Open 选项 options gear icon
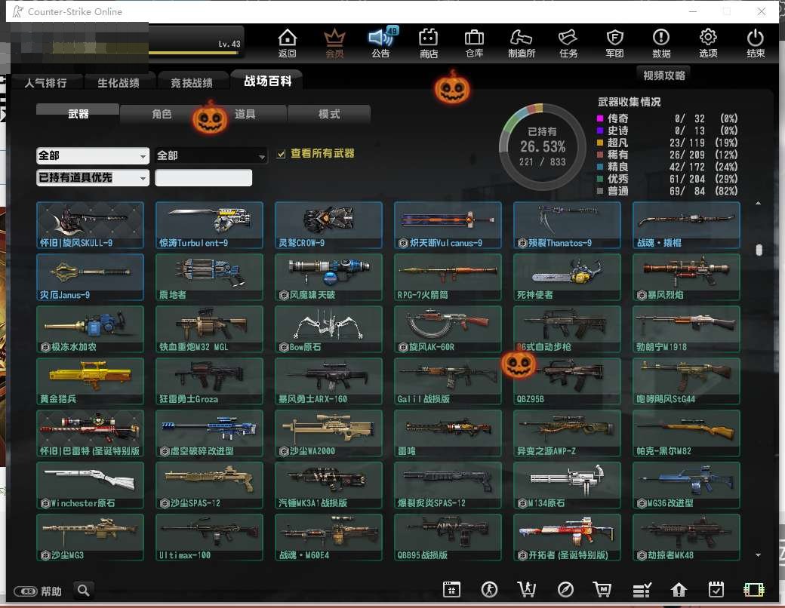Screen dimensions: 785x608 (708, 43)
